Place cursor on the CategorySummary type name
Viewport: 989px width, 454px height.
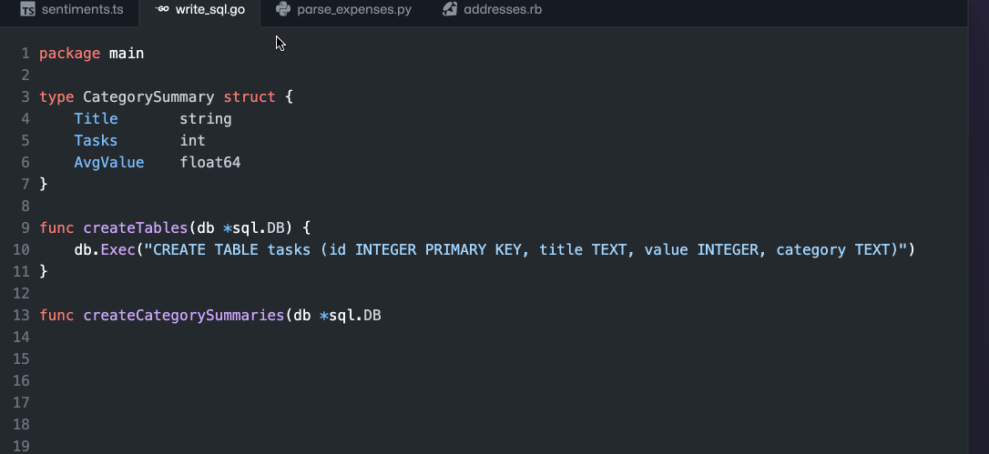tap(148, 97)
